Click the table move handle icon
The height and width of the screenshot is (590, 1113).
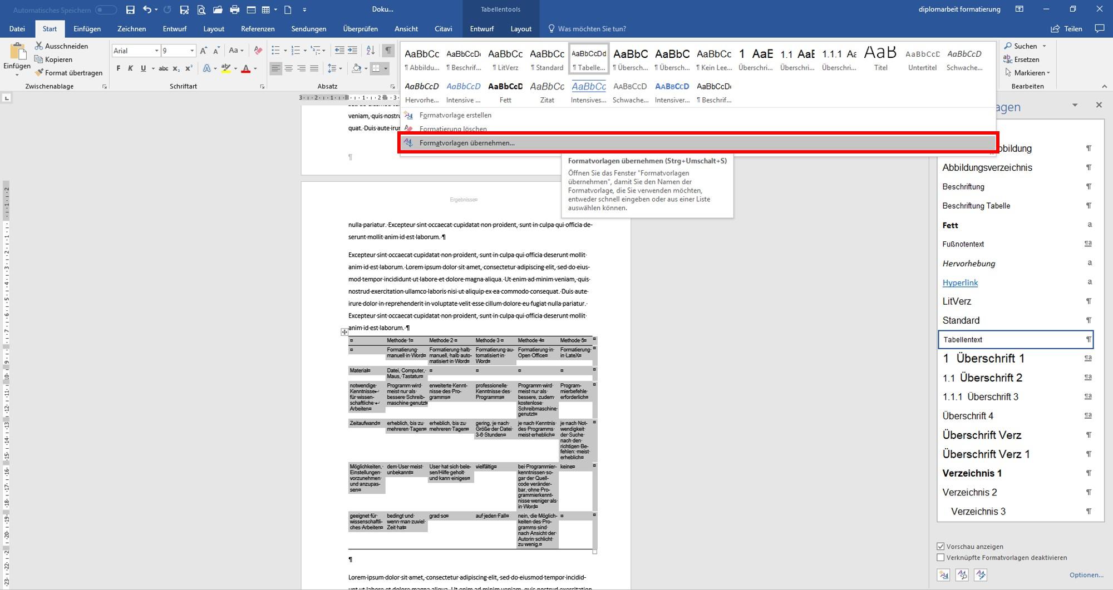point(344,332)
